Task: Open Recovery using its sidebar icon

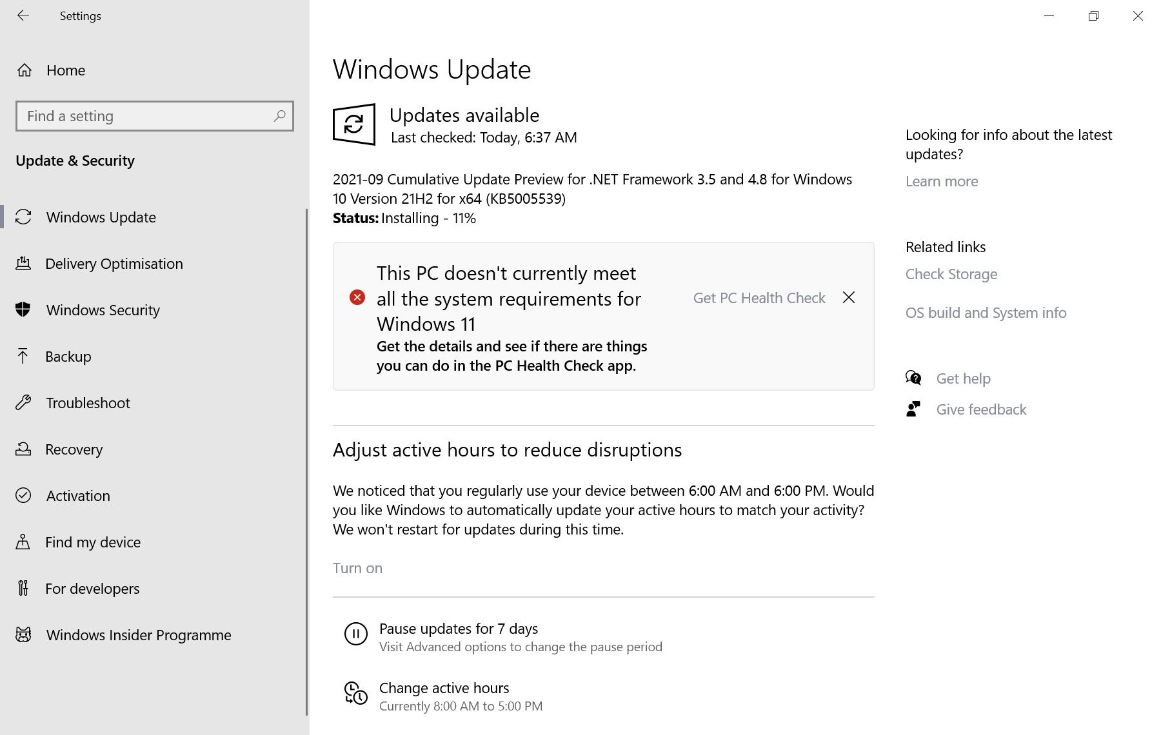Action: click(x=24, y=449)
